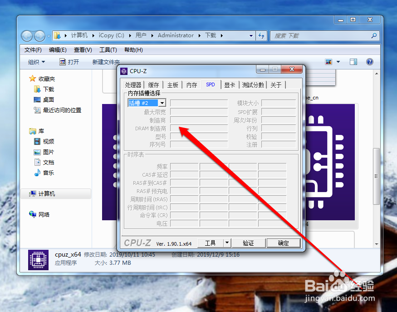Click the 收藏夹 star icon
The height and width of the screenshot is (312, 397).
coord(32,79)
